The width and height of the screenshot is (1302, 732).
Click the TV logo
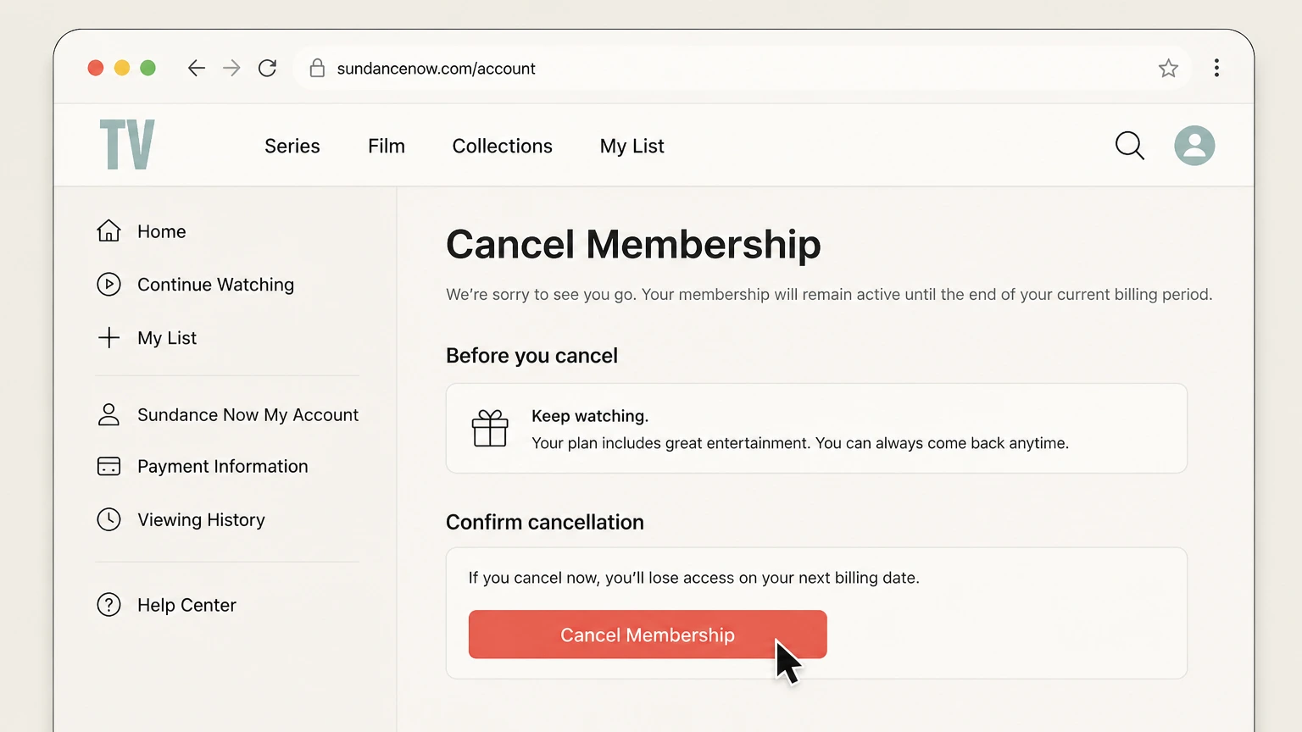tap(127, 145)
